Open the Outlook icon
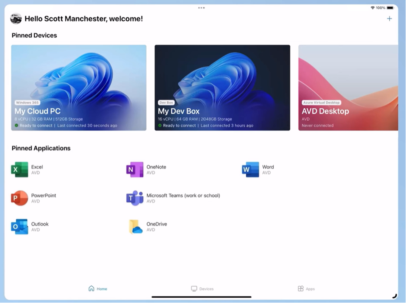The height and width of the screenshot is (303, 406). (x=20, y=227)
